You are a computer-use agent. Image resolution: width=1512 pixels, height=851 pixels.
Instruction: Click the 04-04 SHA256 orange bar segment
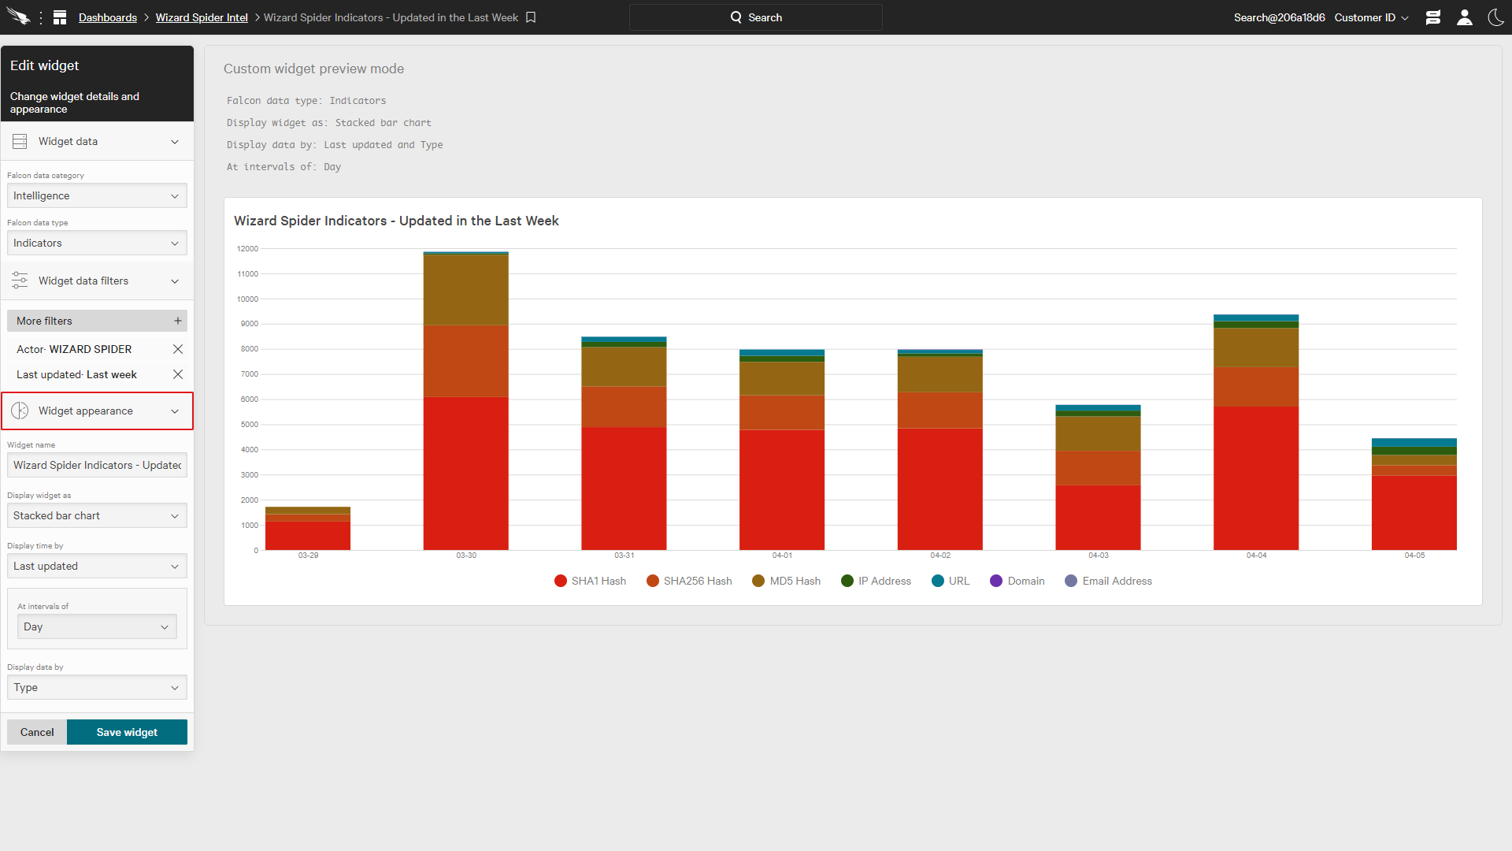pyautogui.click(x=1256, y=386)
